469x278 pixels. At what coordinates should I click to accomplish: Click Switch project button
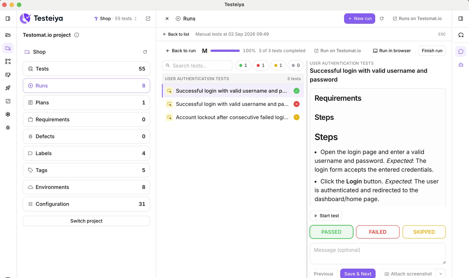click(x=87, y=221)
